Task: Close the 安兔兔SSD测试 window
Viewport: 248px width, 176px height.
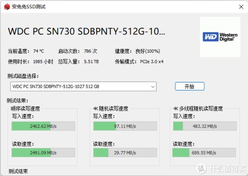Action: tap(241, 7)
